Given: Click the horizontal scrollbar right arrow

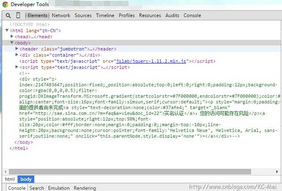Looking at the screenshot, I should click(x=277, y=172).
